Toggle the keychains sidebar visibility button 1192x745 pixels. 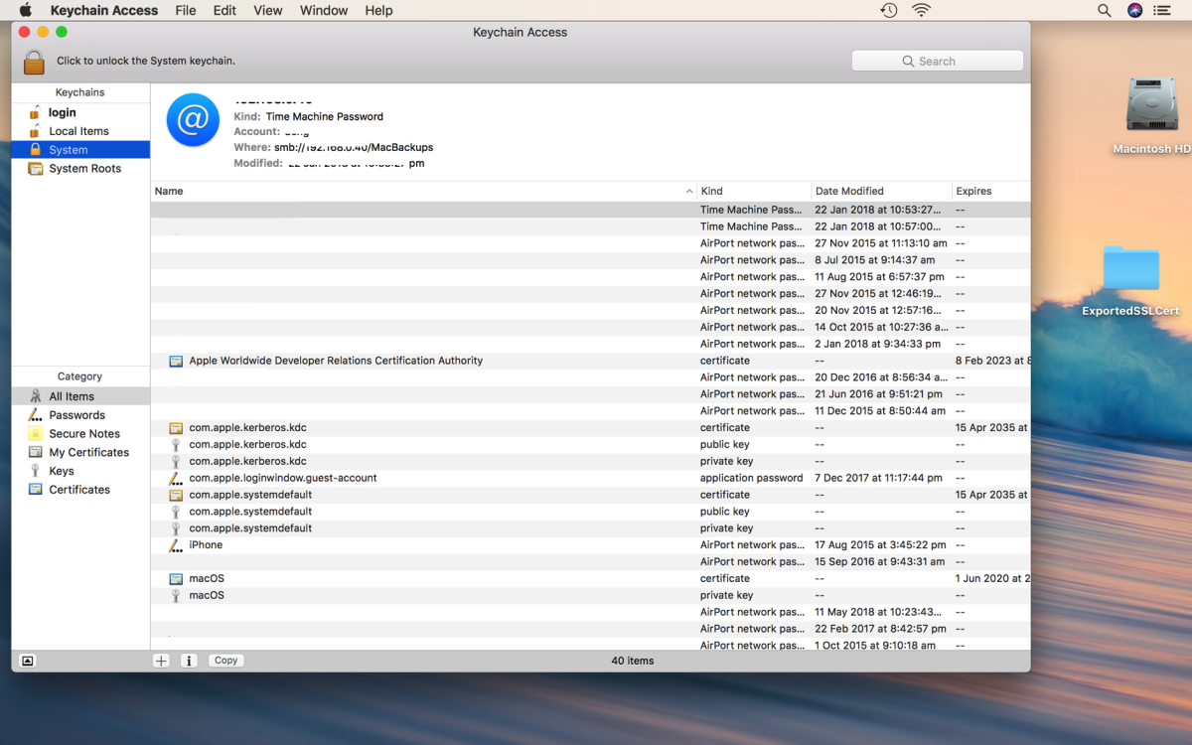[28, 661]
